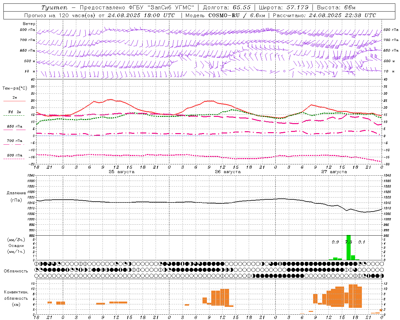Screen dimensions: 400x320
Task: Click the '700 гПа' entry in temperature legend
Action: [14, 141]
